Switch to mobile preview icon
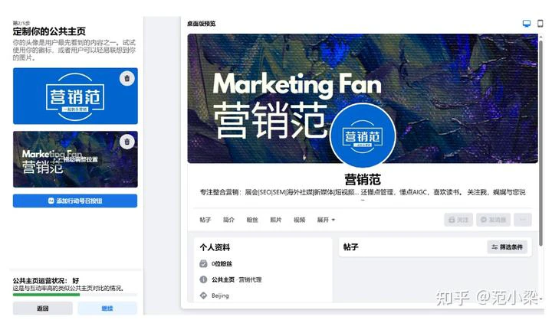 click(540, 23)
